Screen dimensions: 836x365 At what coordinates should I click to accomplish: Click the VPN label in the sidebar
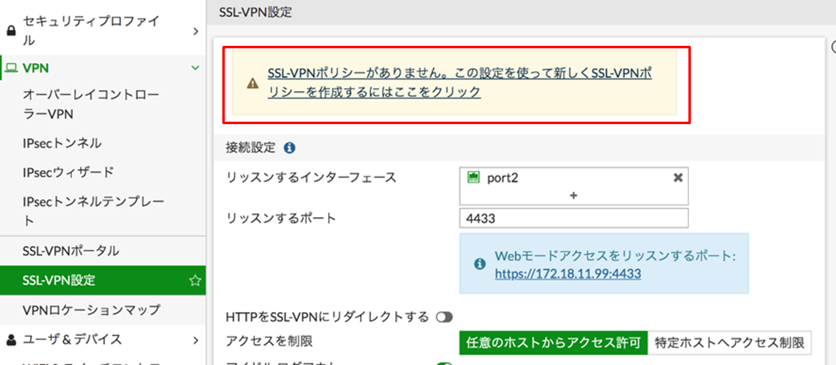point(36,68)
